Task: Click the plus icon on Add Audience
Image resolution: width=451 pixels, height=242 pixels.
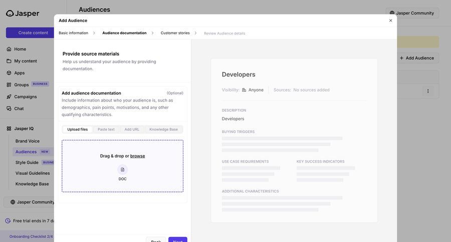Action: [x=401, y=58]
